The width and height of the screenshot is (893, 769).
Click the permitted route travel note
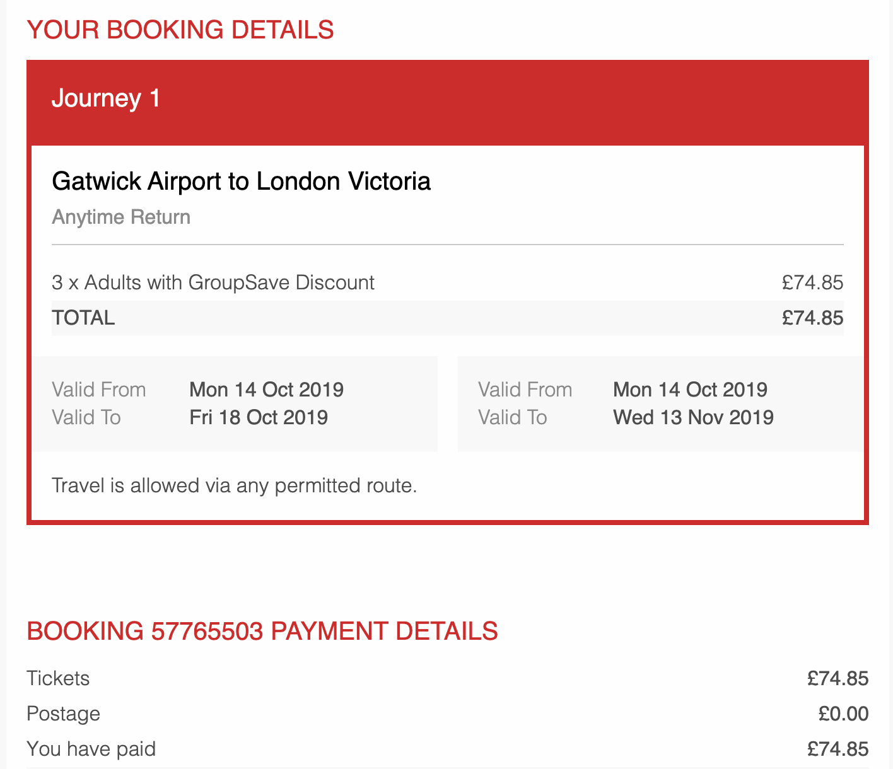[x=234, y=485]
